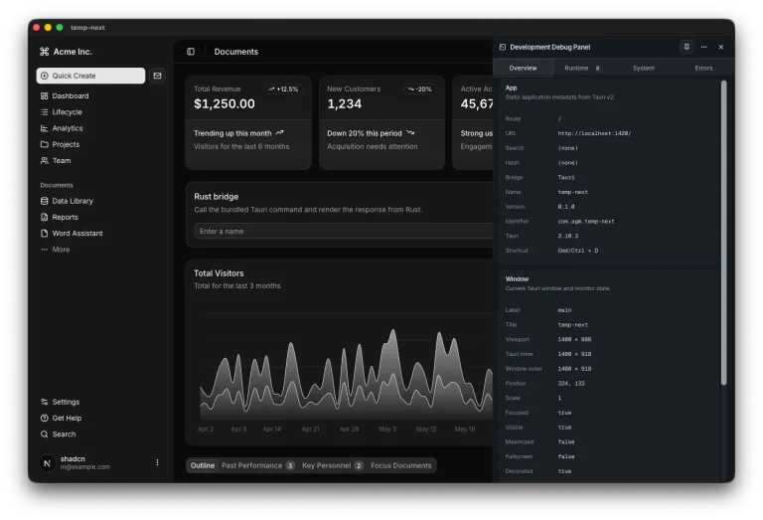Select the Outline tab

[x=203, y=465]
